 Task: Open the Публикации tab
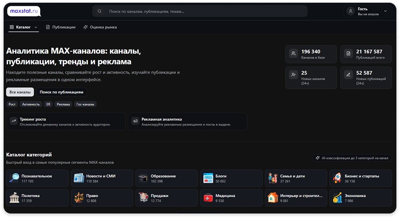pyautogui.click(x=60, y=27)
